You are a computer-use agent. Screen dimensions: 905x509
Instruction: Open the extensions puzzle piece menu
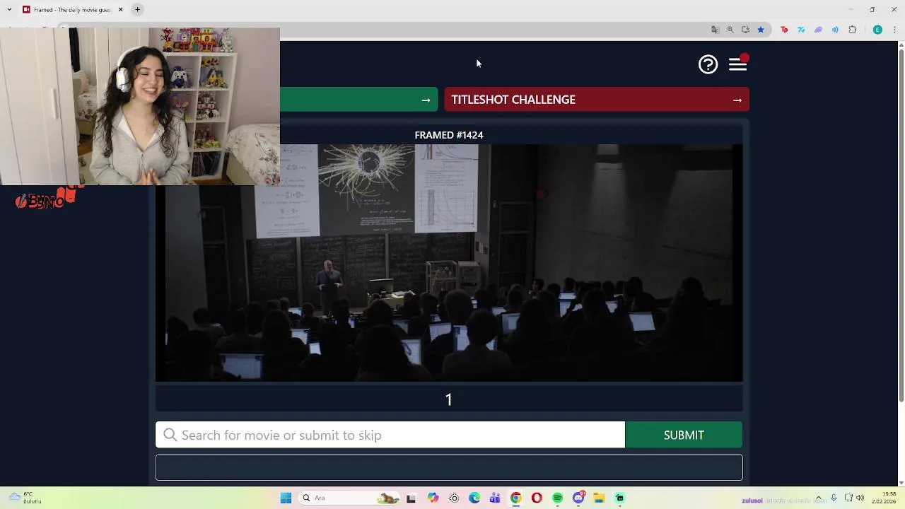tap(852, 30)
